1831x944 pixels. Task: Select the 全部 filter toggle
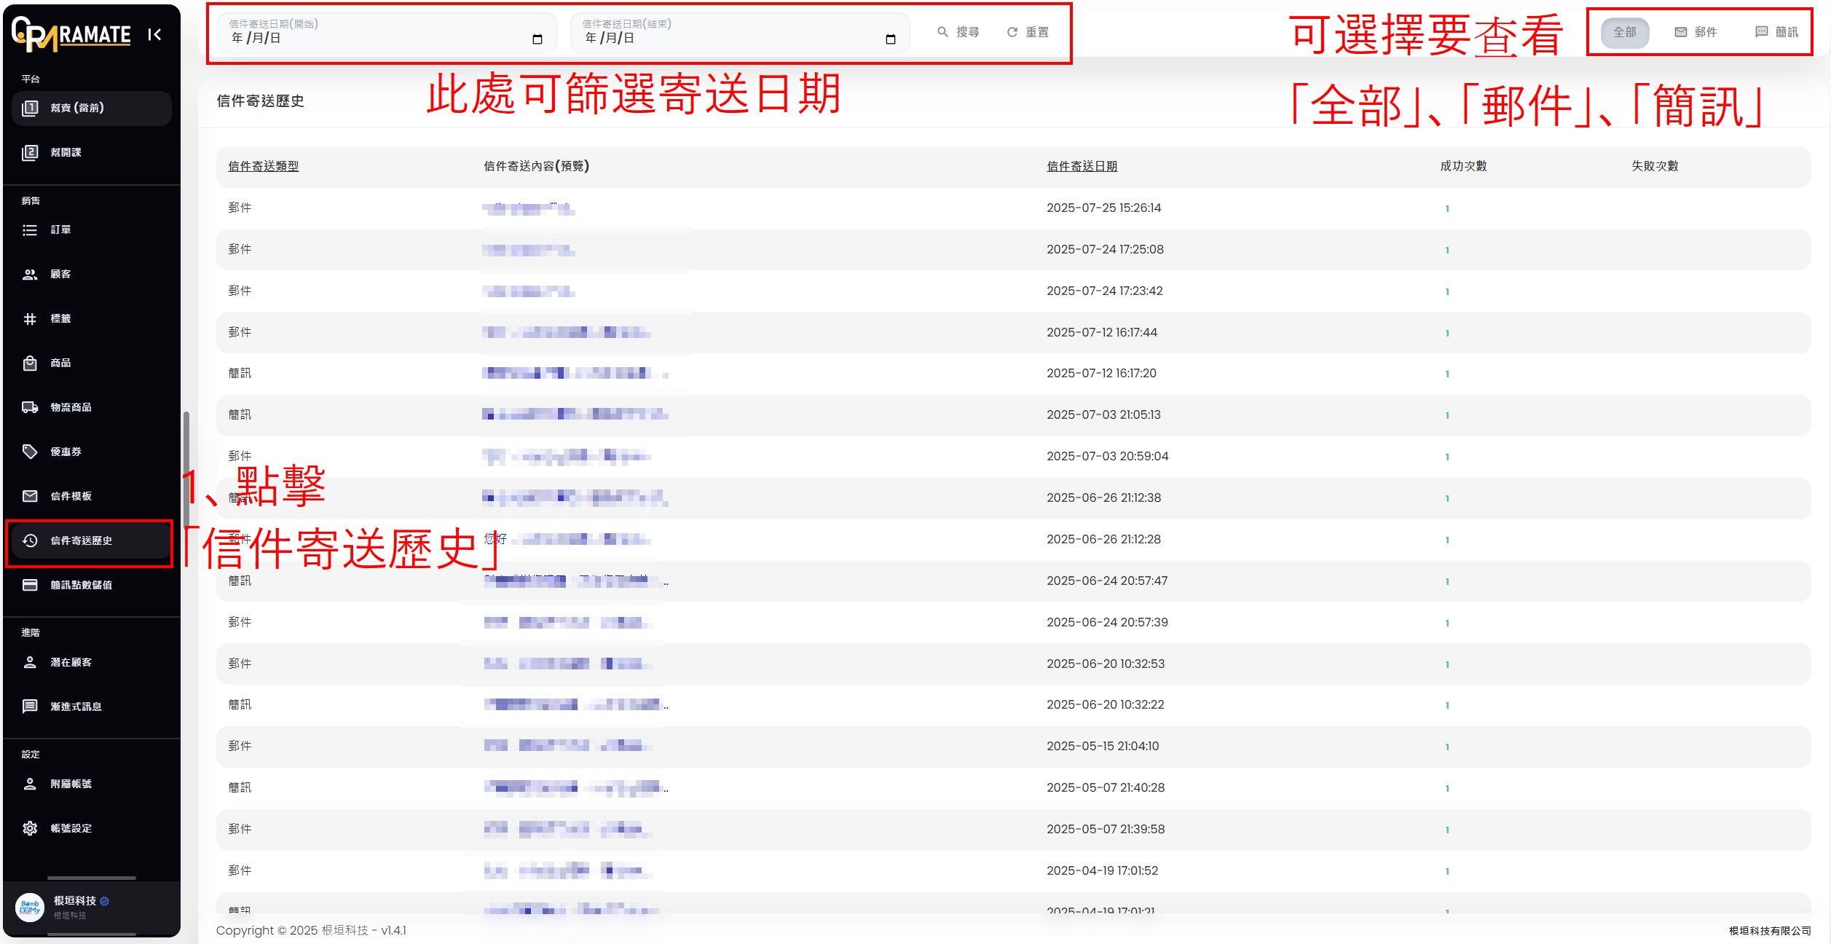pyautogui.click(x=1624, y=33)
